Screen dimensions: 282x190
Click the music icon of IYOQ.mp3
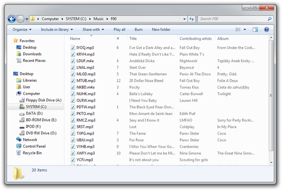[x=73, y=48]
